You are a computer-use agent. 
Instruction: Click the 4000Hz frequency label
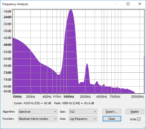(102, 96)
